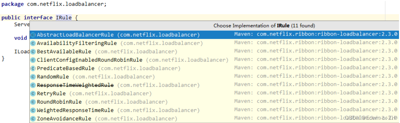Click the BestAvailableRule class icon

point(33,52)
